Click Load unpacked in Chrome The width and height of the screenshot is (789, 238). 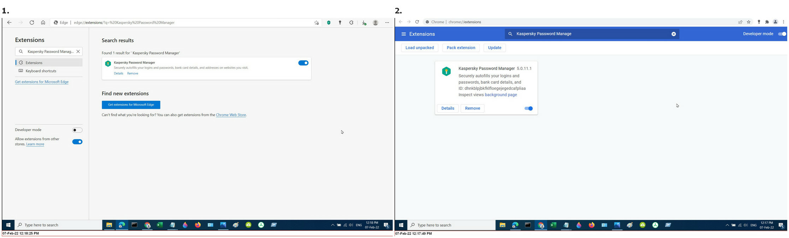[420, 48]
